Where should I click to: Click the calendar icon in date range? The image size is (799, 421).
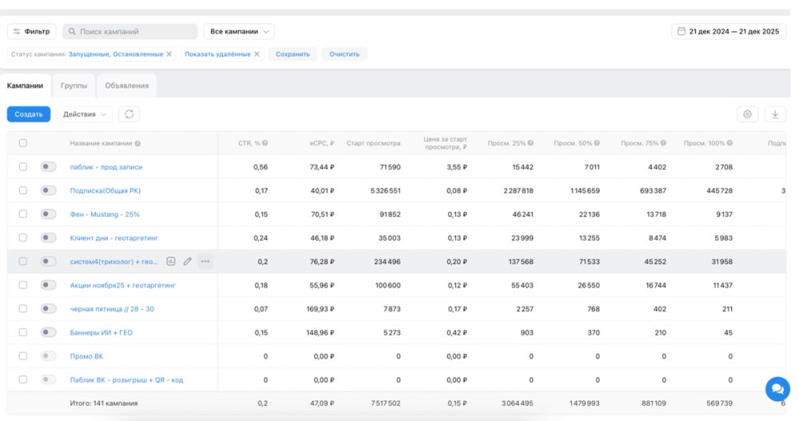click(682, 31)
